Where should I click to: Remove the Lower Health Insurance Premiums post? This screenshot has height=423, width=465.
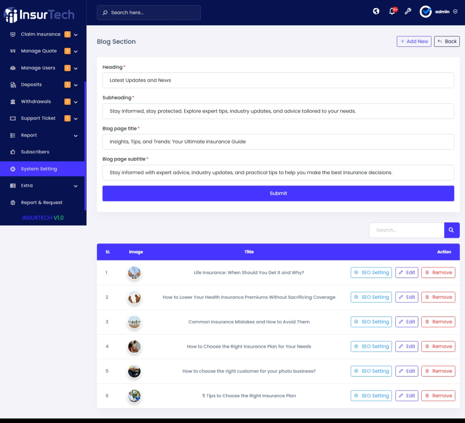pyautogui.click(x=438, y=297)
